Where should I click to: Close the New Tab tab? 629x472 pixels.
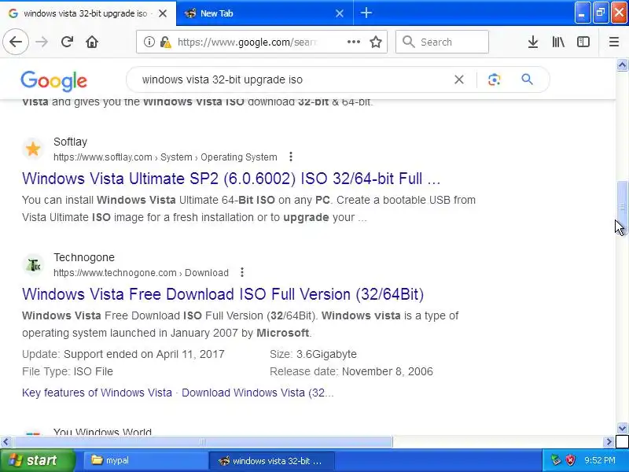pyautogui.click(x=340, y=13)
